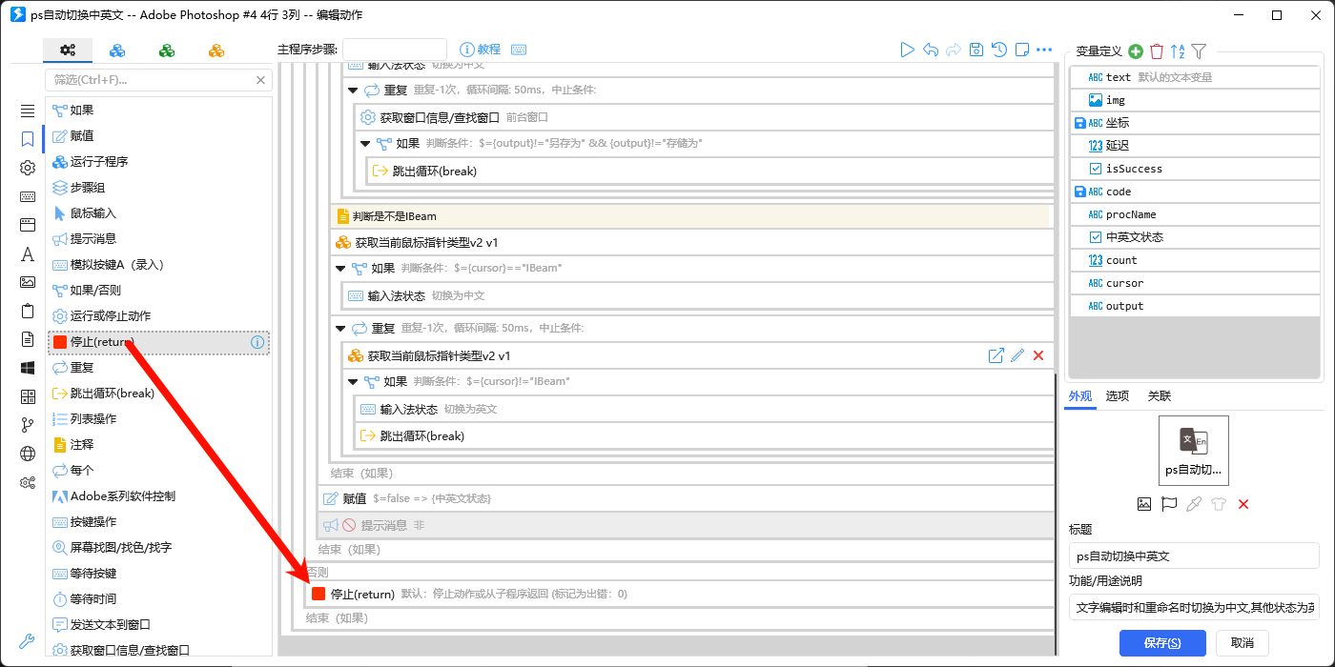Click the 取消 button
Viewport: 1335px width, 667px height.
[x=1243, y=642]
